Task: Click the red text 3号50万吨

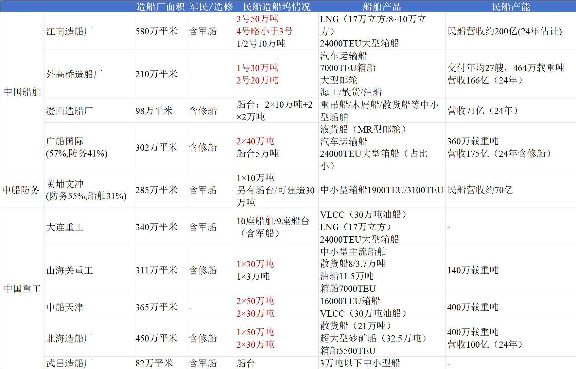Action: (257, 19)
